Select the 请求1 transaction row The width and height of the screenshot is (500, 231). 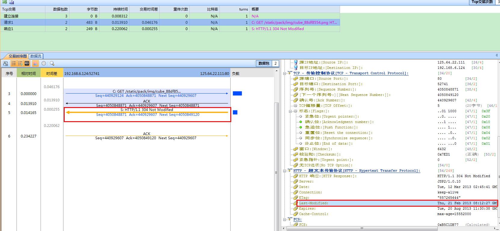pyautogui.click(x=170, y=22)
